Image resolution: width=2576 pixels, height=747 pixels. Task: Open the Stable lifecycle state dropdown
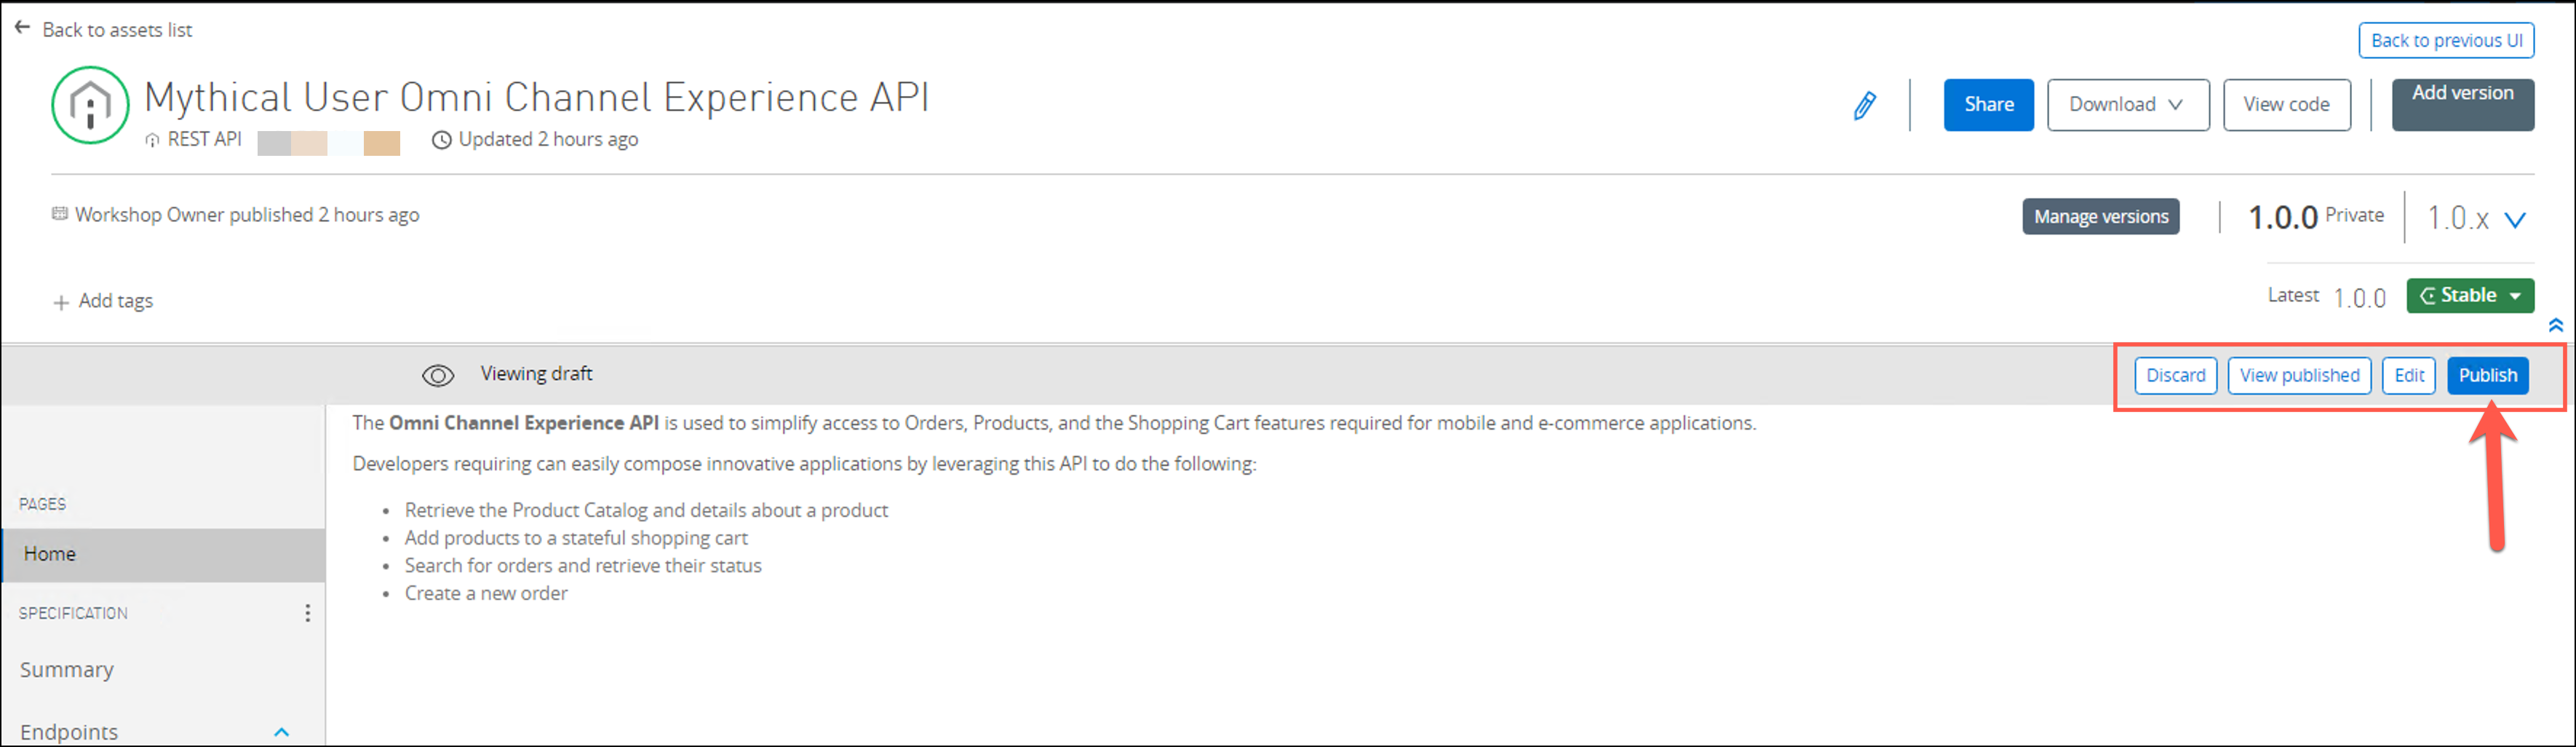[x=2469, y=296]
